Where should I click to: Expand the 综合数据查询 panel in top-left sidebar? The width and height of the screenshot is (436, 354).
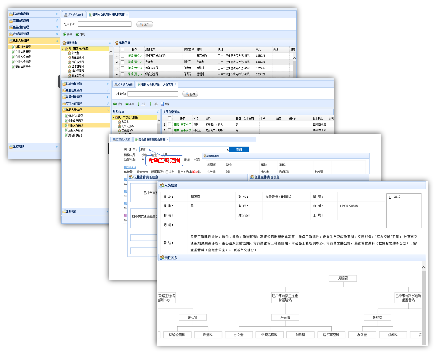coord(57,14)
